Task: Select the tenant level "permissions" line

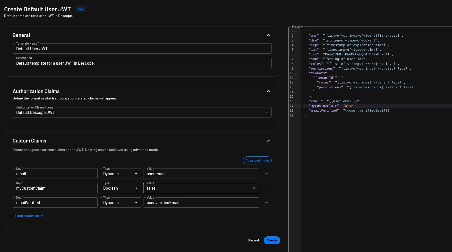Action: 366,87
